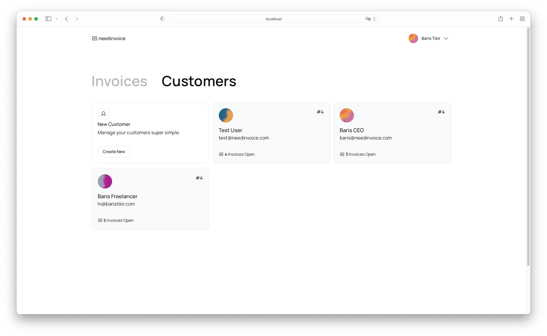547x336 pixels.
Task: Click 'Manage your customers super simple.' text
Action: point(139,132)
